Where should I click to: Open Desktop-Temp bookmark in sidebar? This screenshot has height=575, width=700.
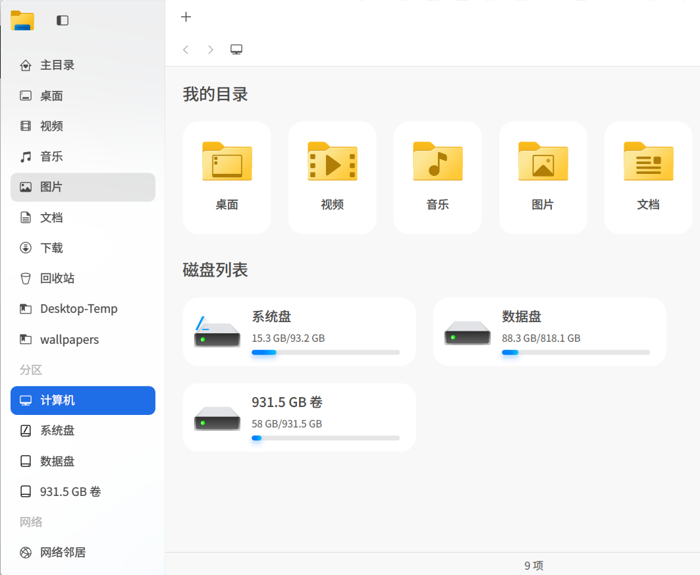[x=83, y=309]
